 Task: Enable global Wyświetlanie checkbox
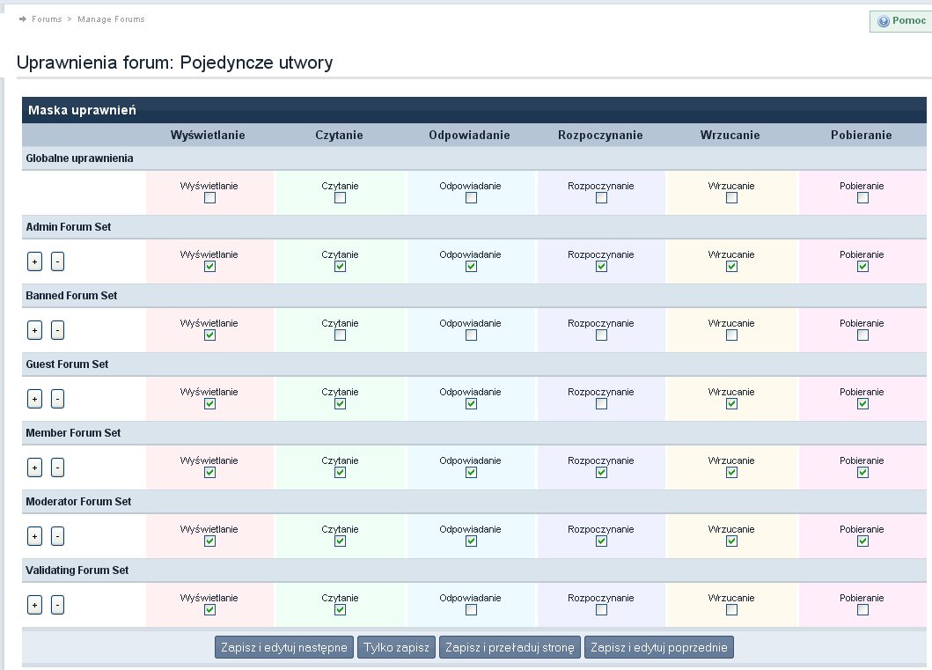click(209, 198)
